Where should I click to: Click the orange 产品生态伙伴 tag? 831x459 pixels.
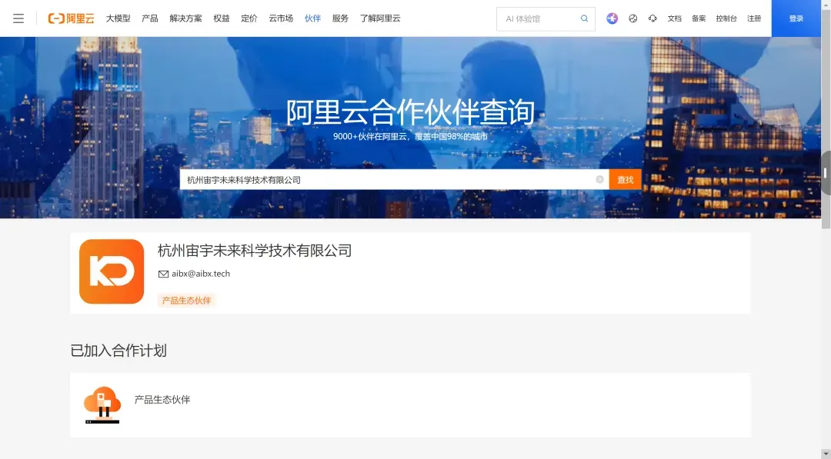[x=186, y=300]
